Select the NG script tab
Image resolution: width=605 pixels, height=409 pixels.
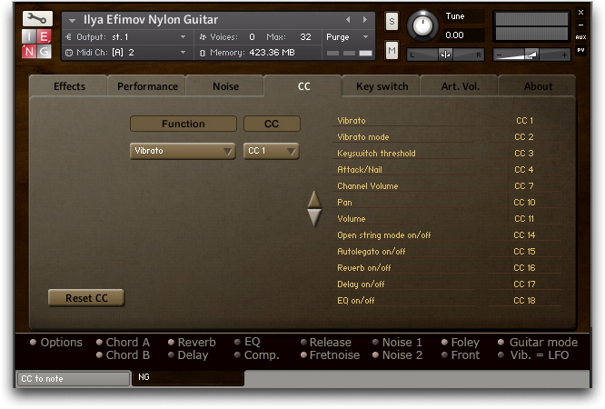(x=188, y=378)
